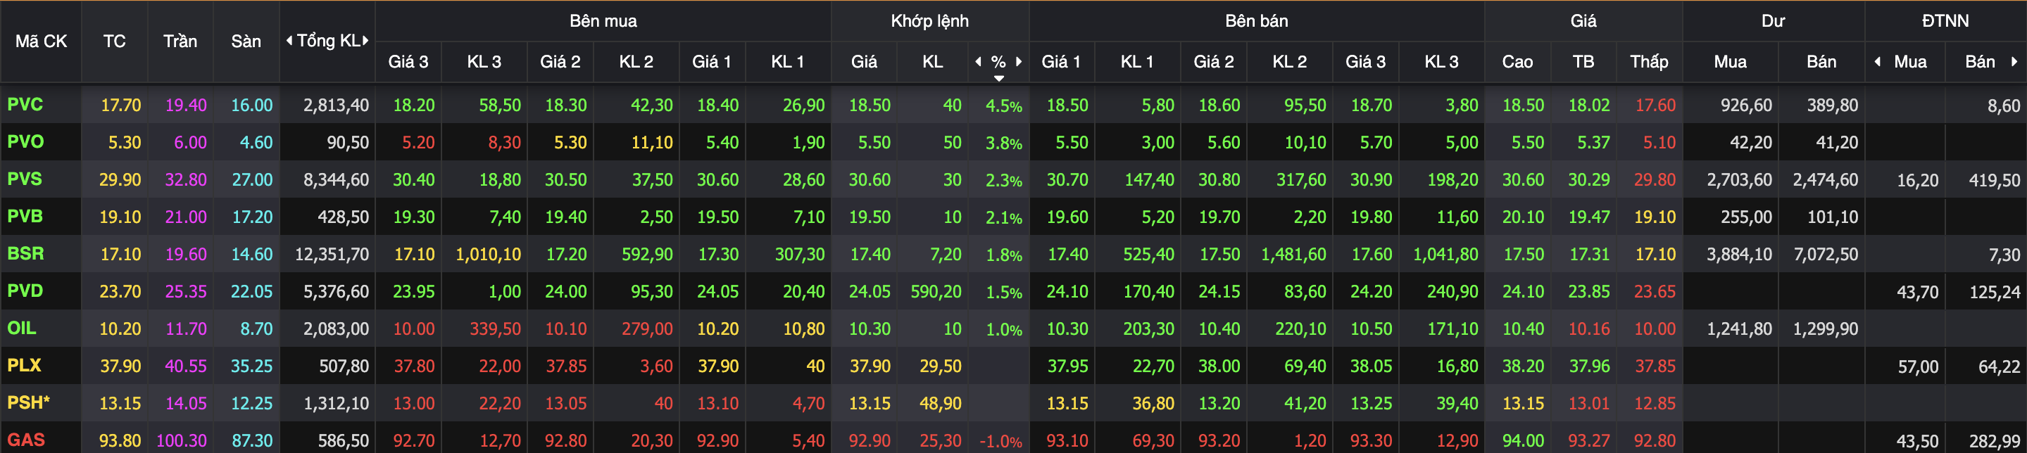
Task: Click the left arrow beside the % header
Action: pos(978,61)
